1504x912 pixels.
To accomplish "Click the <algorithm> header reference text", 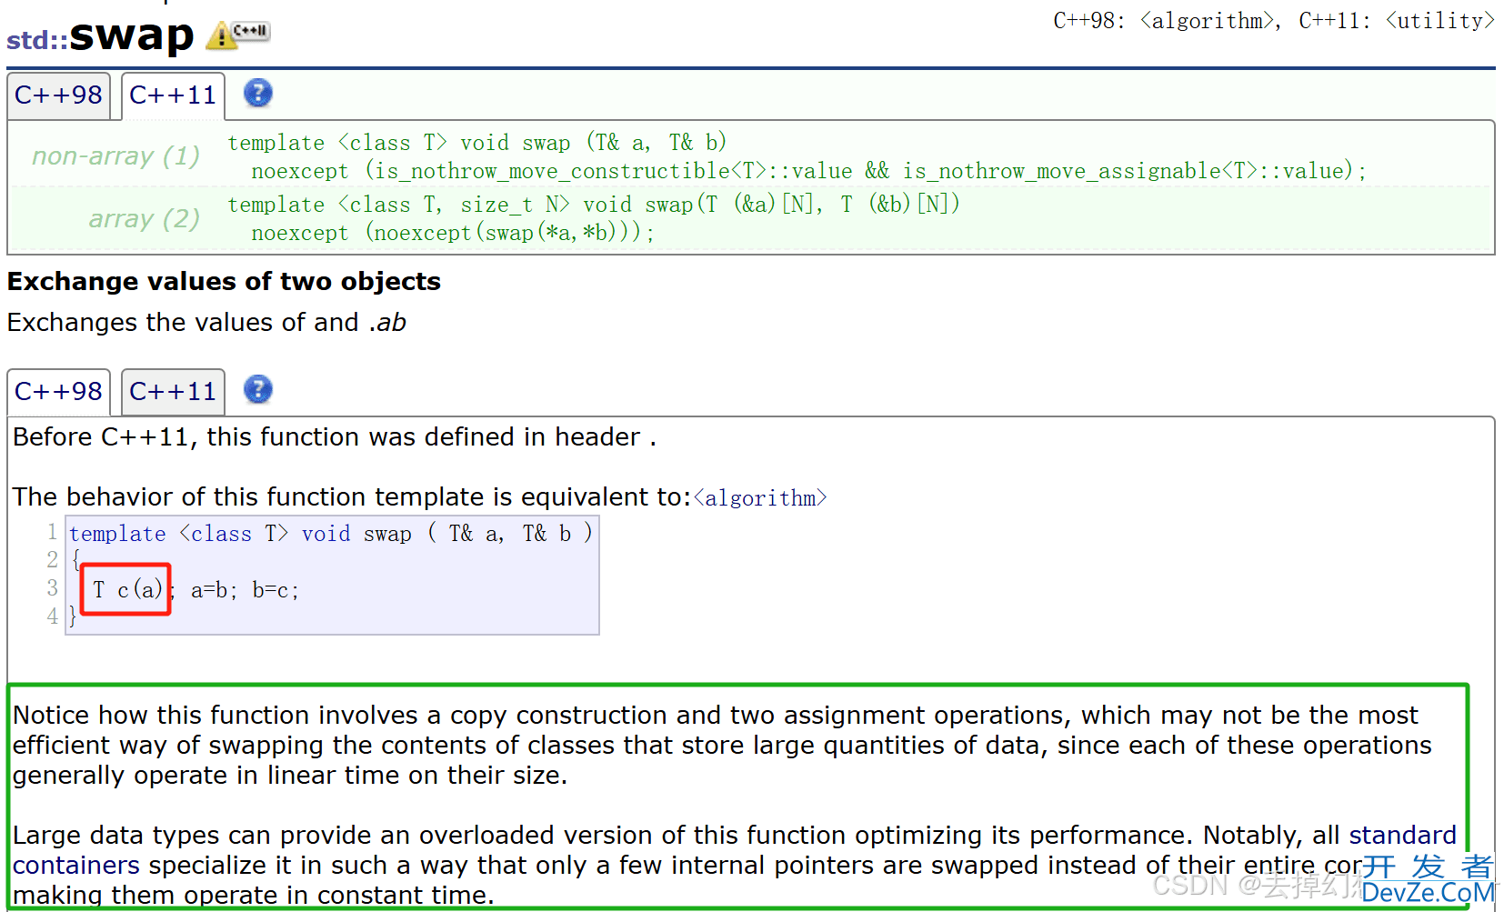I will 760,498.
